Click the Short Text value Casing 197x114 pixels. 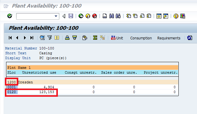[46, 53]
